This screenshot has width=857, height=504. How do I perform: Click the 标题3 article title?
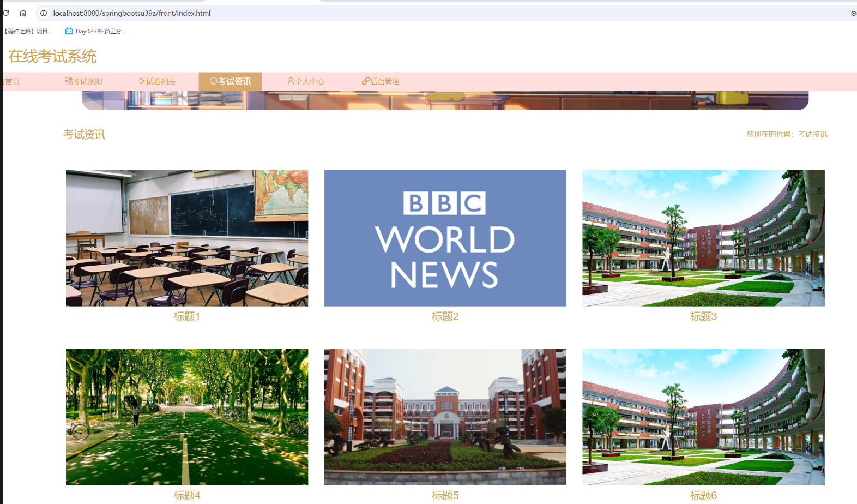703,316
